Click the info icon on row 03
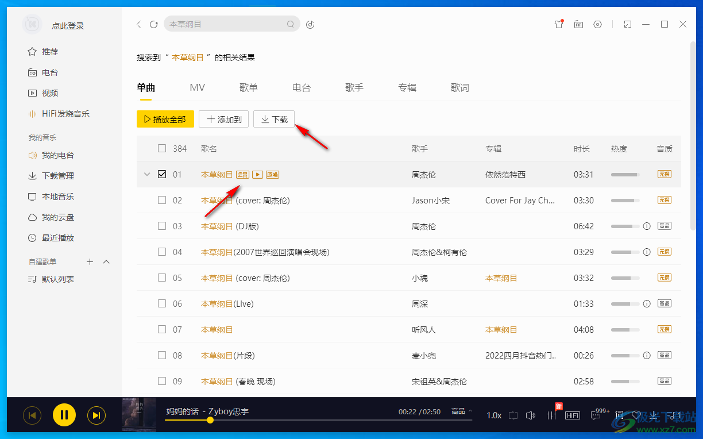Image resolution: width=703 pixels, height=439 pixels. [x=647, y=226]
